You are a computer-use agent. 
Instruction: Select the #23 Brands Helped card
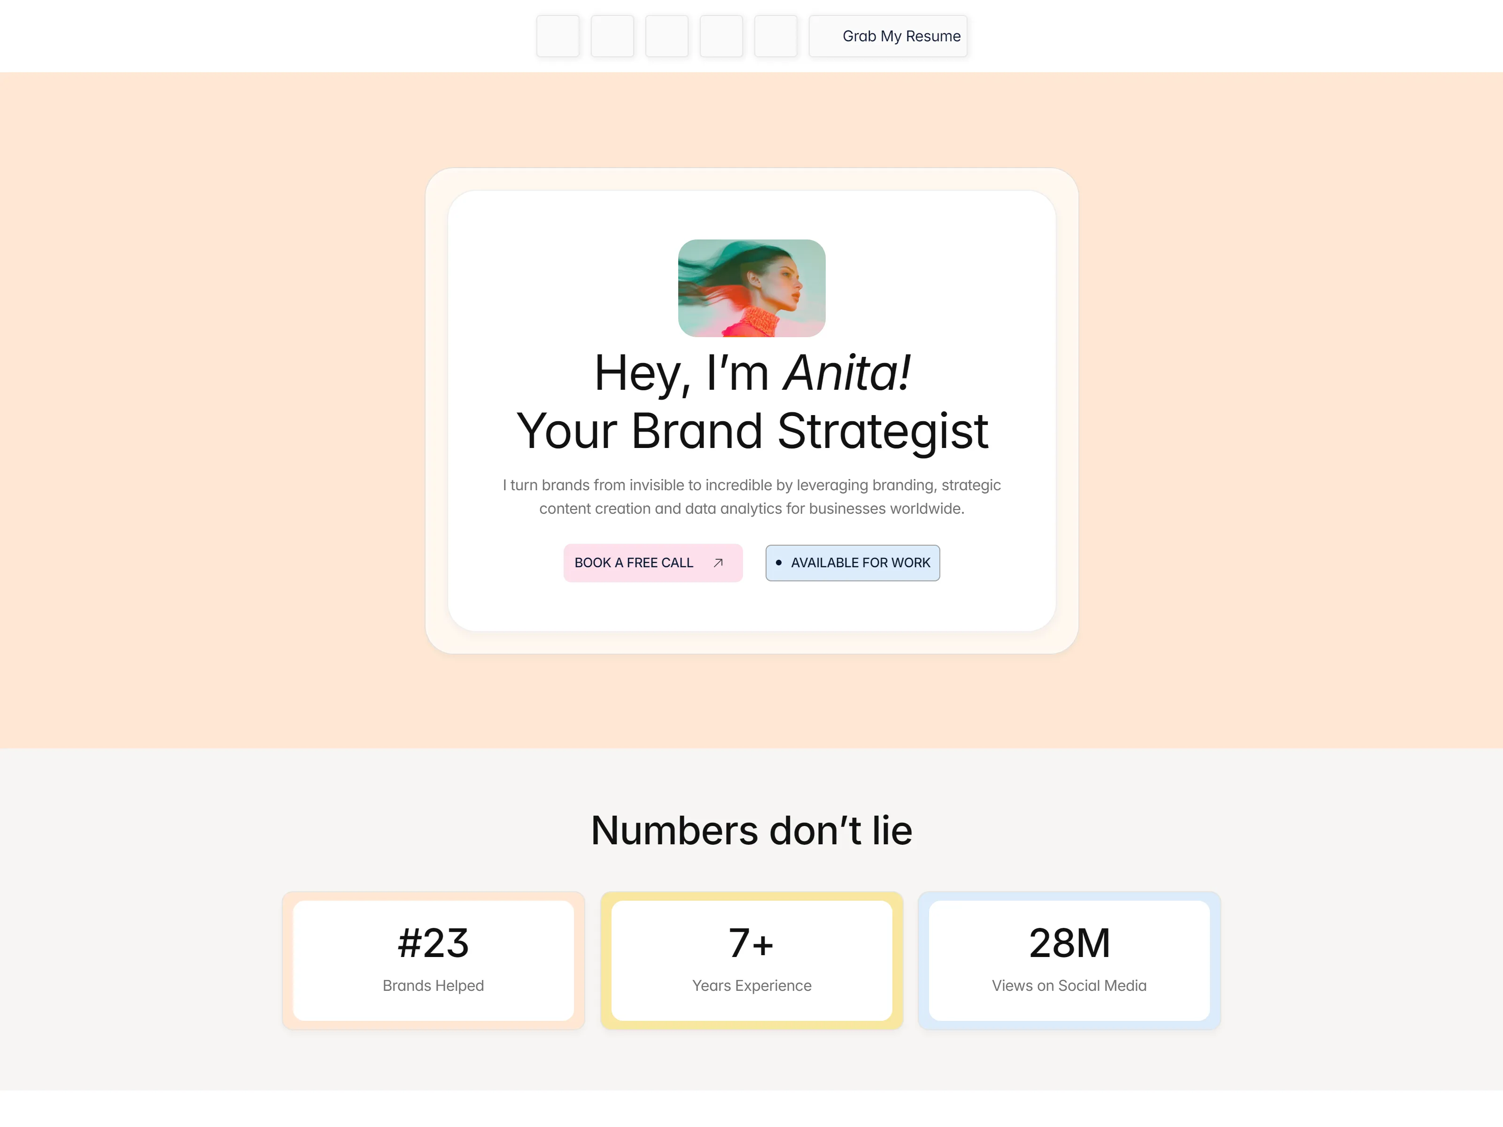[434, 961]
